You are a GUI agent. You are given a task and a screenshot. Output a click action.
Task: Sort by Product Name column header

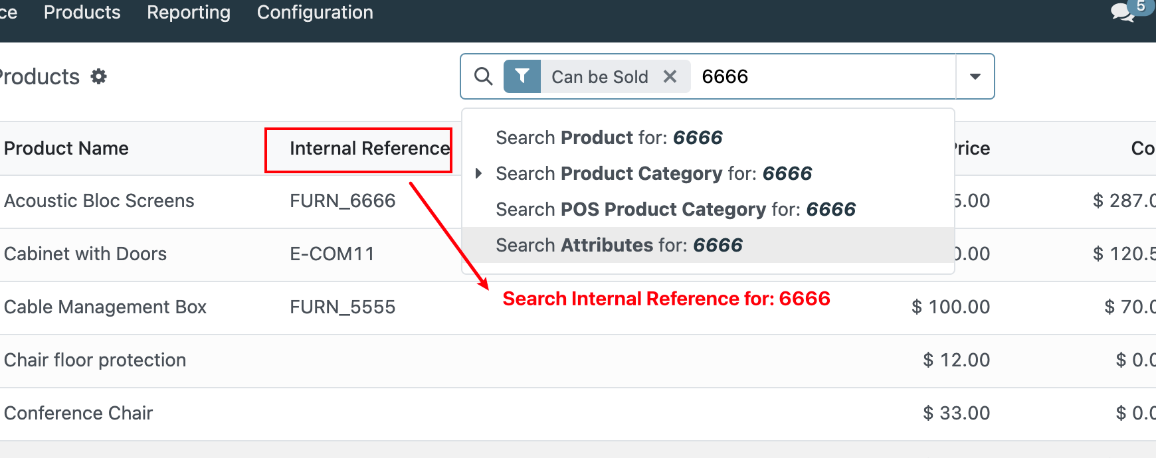coord(66,148)
